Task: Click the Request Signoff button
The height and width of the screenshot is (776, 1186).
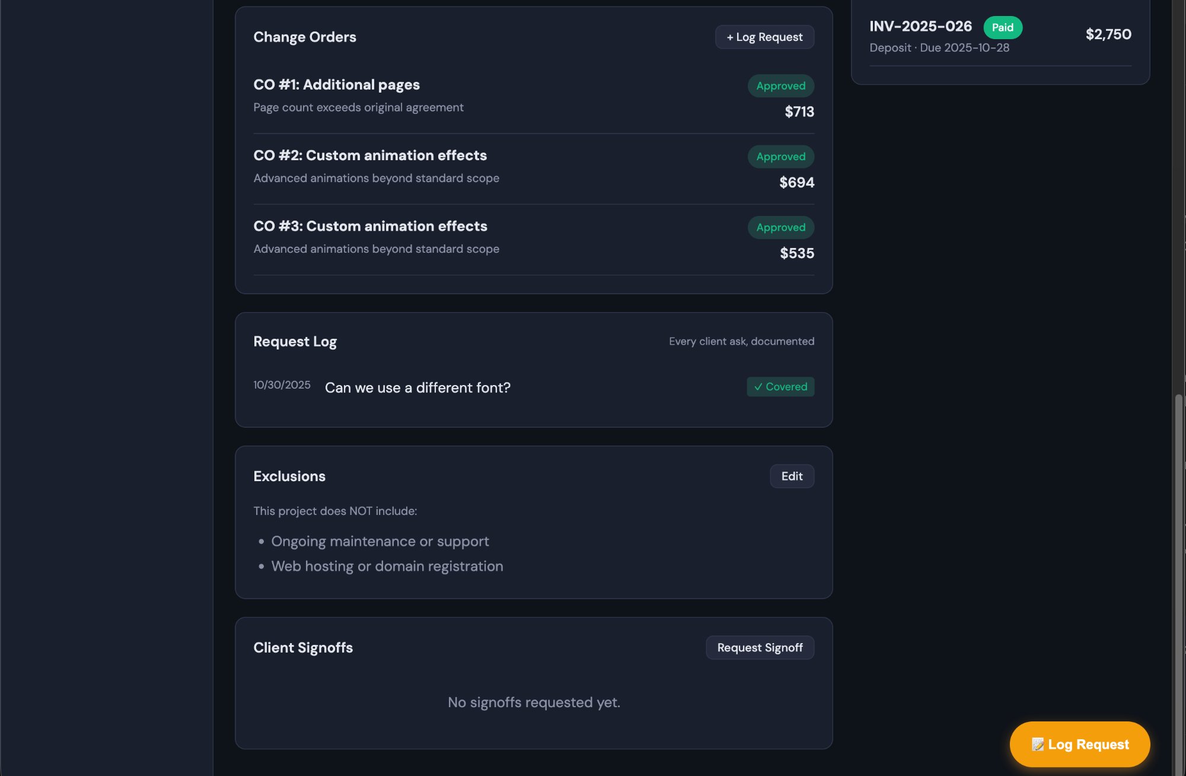Action: click(x=760, y=647)
